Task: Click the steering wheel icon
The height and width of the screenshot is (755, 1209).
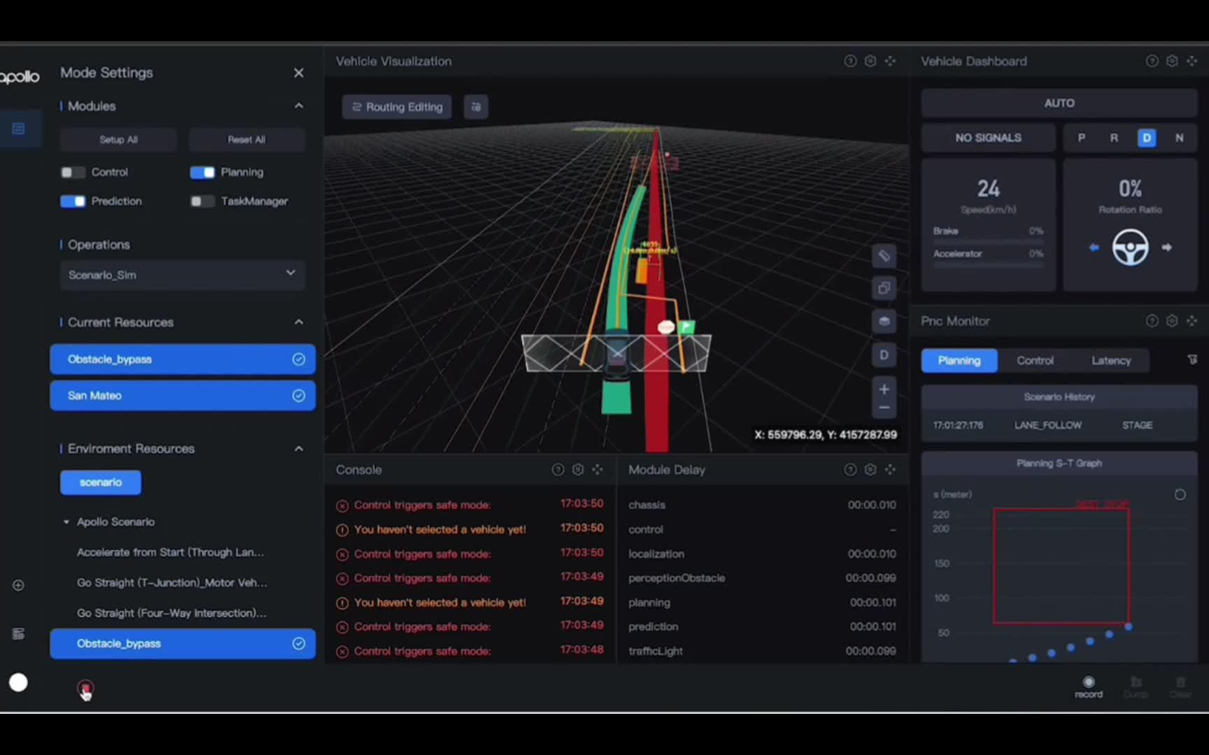Action: tap(1131, 247)
